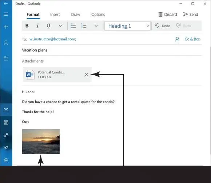
Task: Toggle Bold formatting
Action: [27, 25]
